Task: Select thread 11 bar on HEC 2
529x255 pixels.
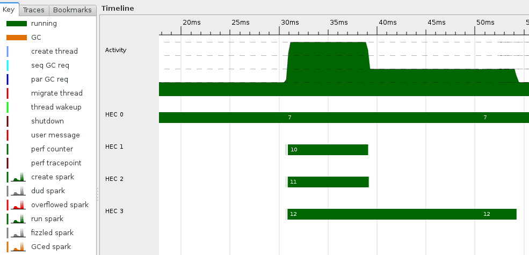Action: [328, 182]
